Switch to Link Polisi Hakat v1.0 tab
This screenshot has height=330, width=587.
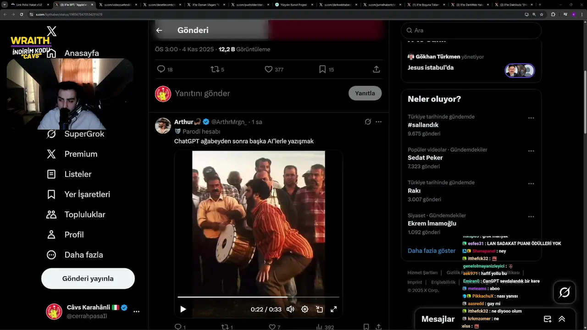point(30,5)
